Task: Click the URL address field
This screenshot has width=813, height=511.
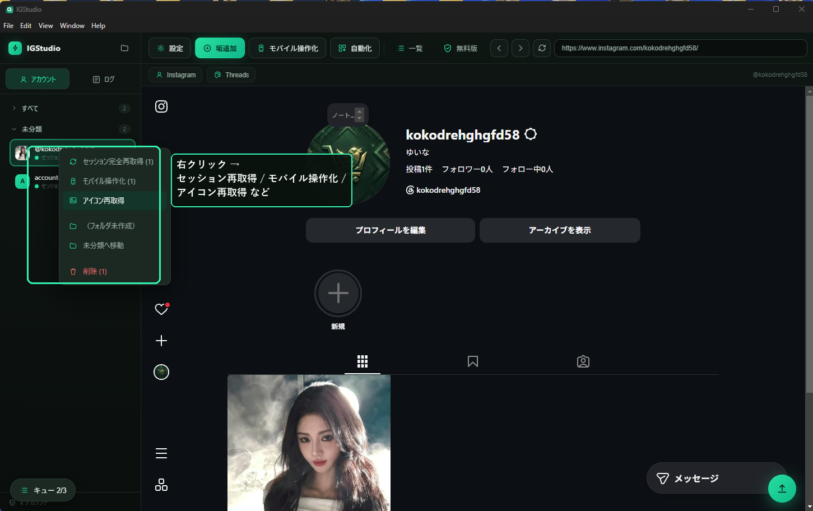Action: 680,48
